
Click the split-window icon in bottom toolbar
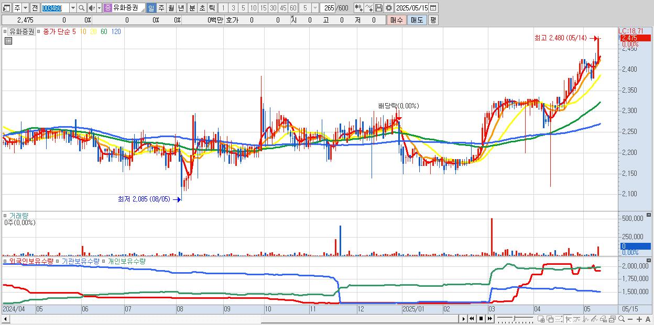[541, 319]
